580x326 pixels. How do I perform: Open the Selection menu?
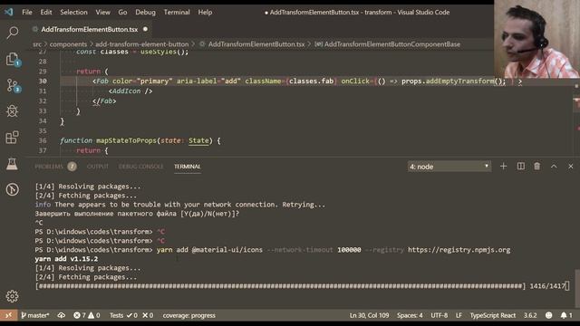click(x=74, y=12)
